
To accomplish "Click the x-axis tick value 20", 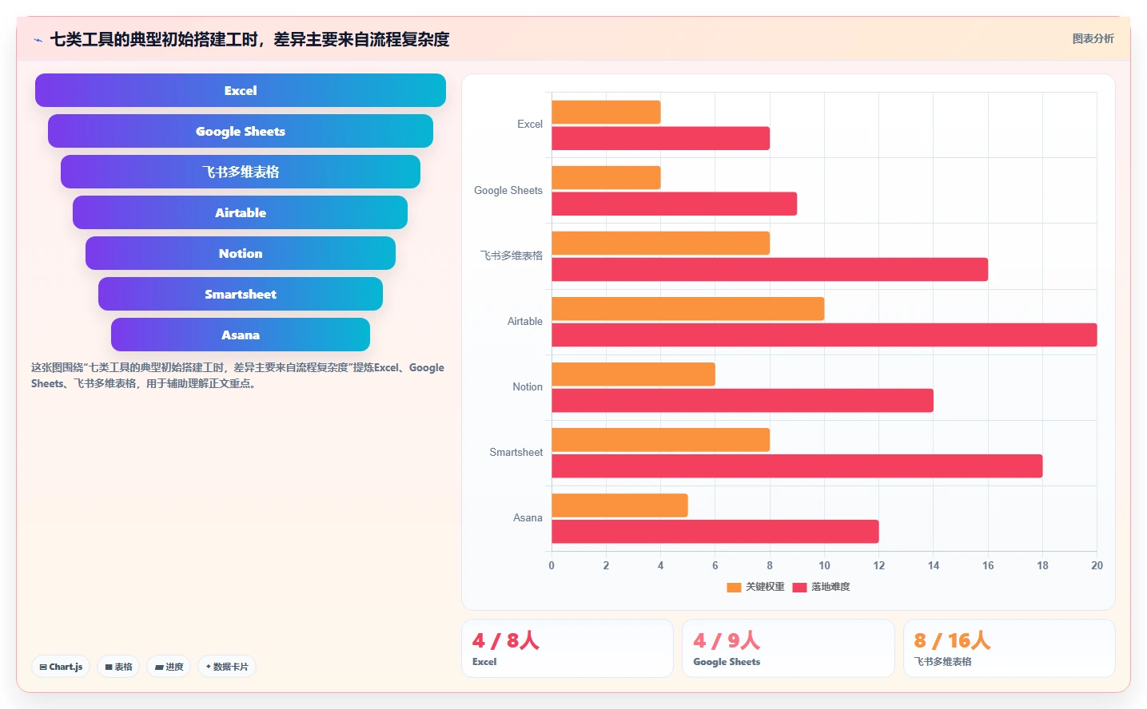I will [1097, 565].
